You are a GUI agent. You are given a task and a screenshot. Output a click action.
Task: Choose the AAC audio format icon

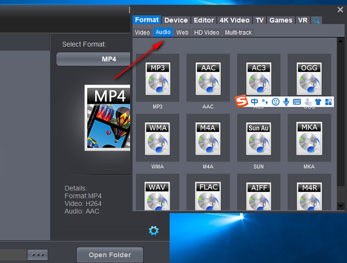pos(208,78)
